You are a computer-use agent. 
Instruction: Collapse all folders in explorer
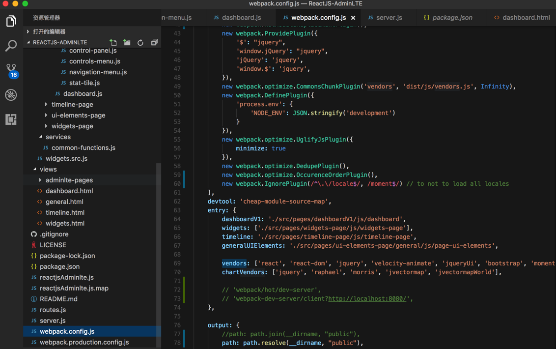pos(154,43)
